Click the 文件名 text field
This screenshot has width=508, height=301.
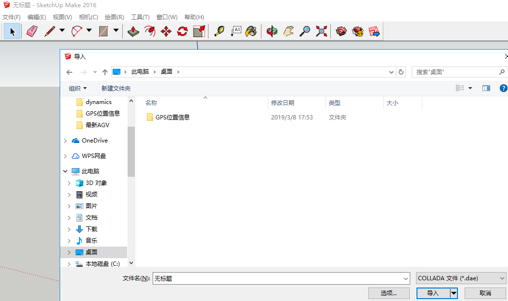pos(281,278)
